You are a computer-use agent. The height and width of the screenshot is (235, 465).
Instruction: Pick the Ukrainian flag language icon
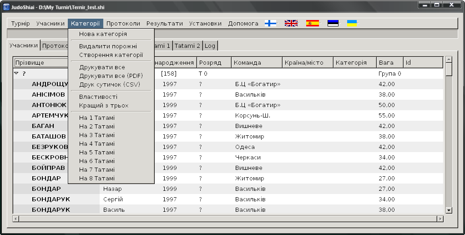[x=352, y=23]
